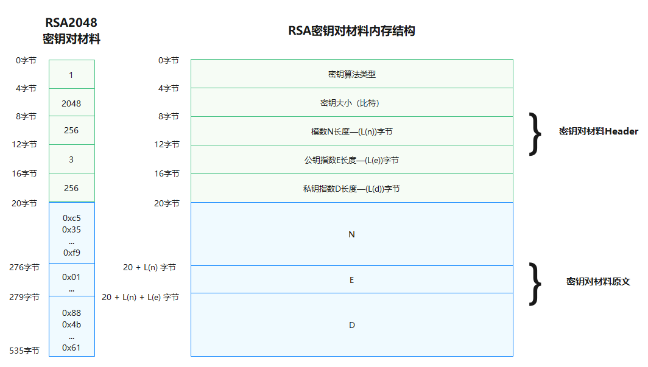
Task: Click the 密钥对材料原文 label
Action: (598, 282)
